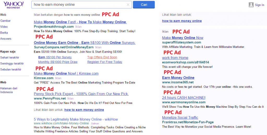This screenshot has width=267, height=135.
Task: Open 'Online Money Earn Online' surveys ad
Action: 85,43
